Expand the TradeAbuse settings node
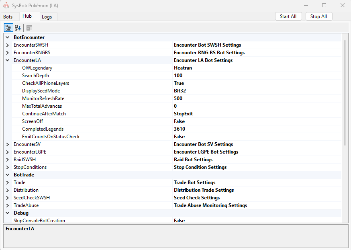 click(8, 205)
